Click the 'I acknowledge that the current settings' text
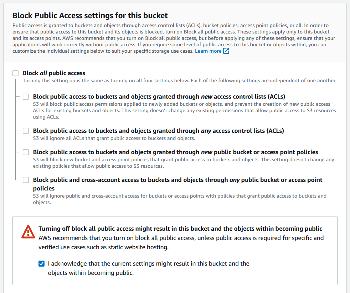This screenshot has height=293, width=350. coord(149,268)
